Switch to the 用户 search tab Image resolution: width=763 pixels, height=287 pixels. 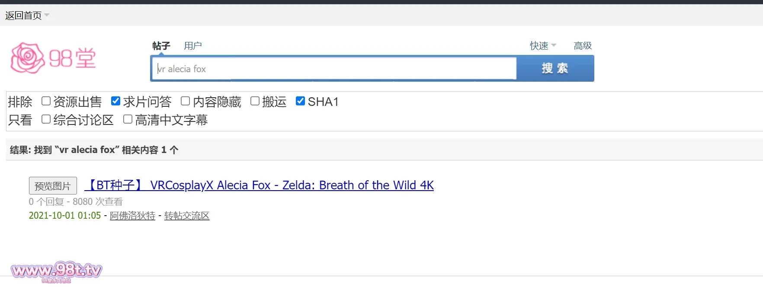pyautogui.click(x=192, y=45)
